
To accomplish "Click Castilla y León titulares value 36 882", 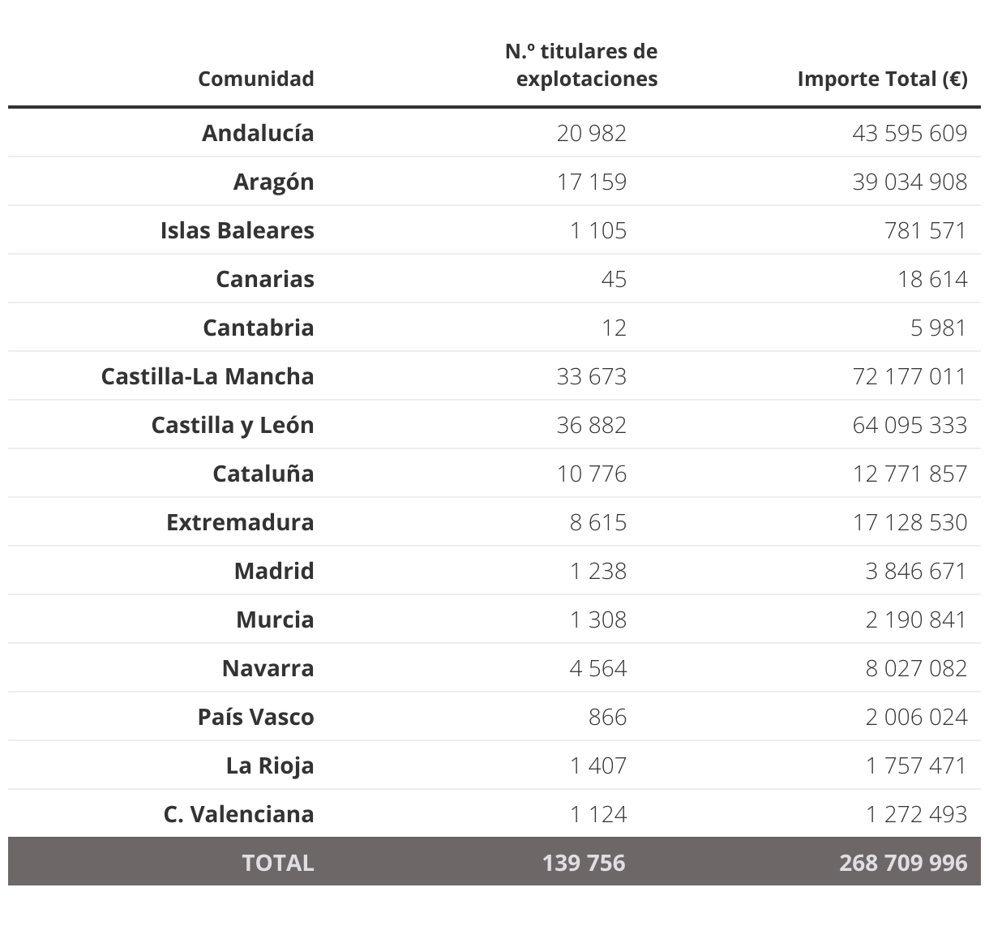I will 591,425.
